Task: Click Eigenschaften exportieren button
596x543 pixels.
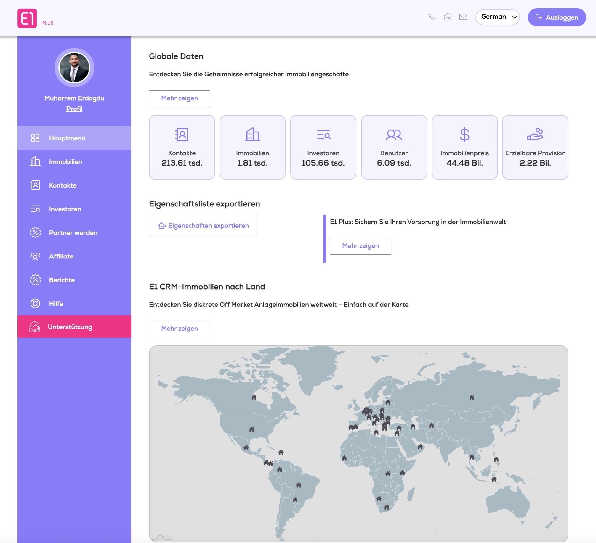Action: (x=203, y=226)
